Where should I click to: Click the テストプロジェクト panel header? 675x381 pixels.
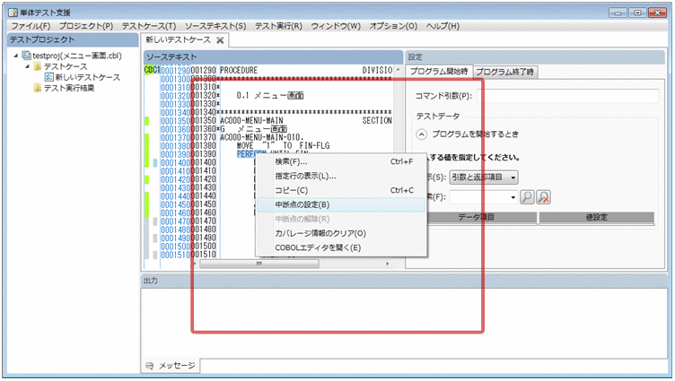point(73,40)
